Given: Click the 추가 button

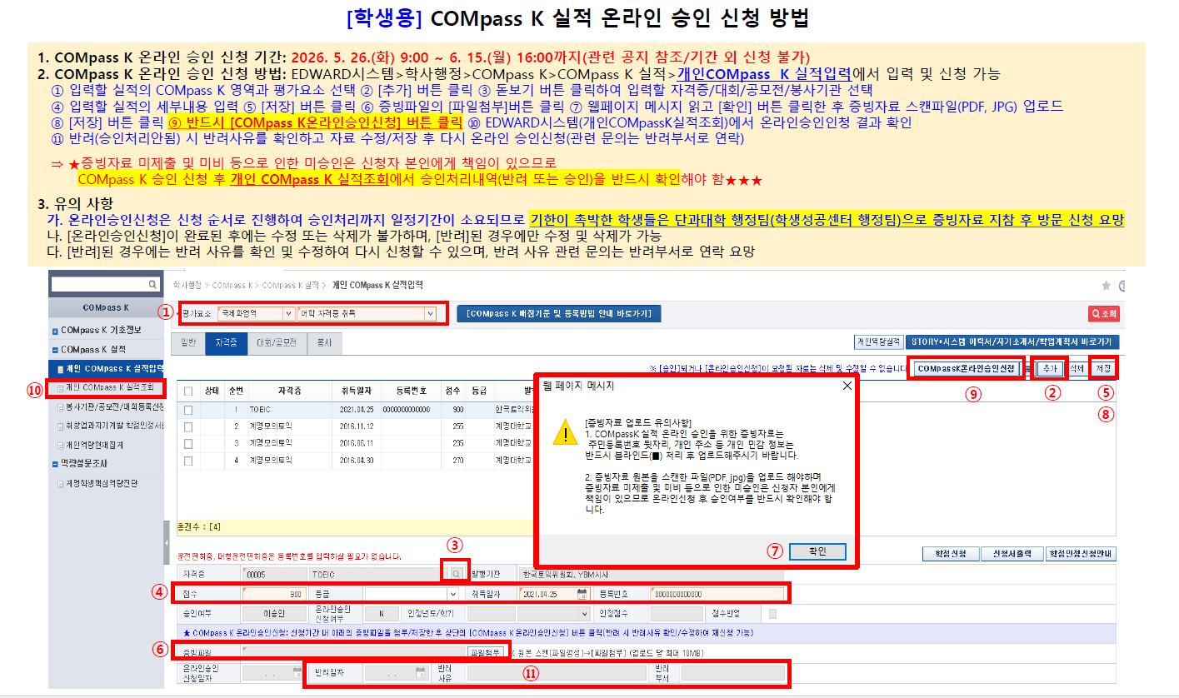Looking at the screenshot, I should click(1048, 368).
